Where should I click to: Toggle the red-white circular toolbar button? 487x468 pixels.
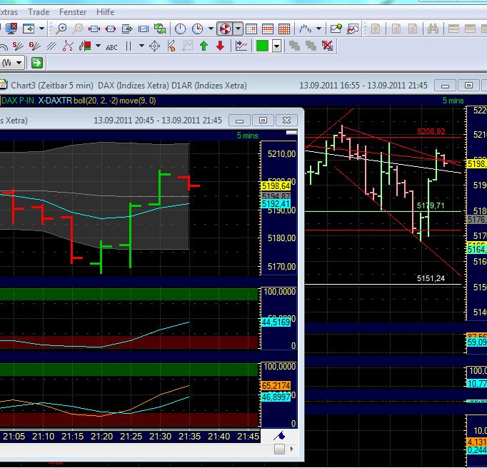pos(224,29)
